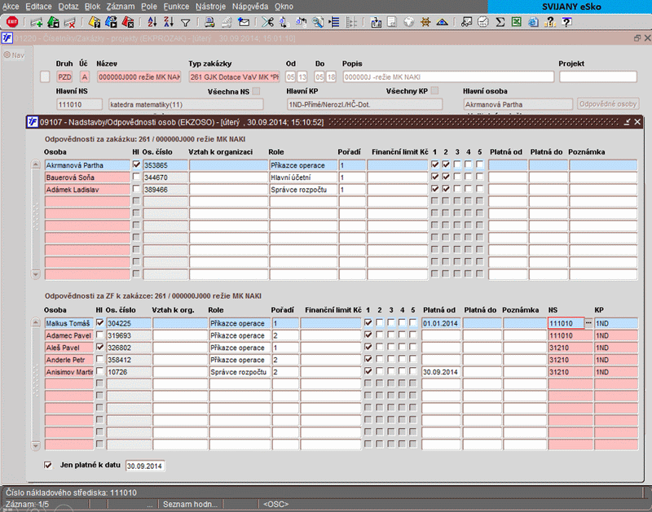Screen dimensions: 652x512
Task: Click the Nav button on left panel
Action: pyautogui.click(x=15, y=55)
